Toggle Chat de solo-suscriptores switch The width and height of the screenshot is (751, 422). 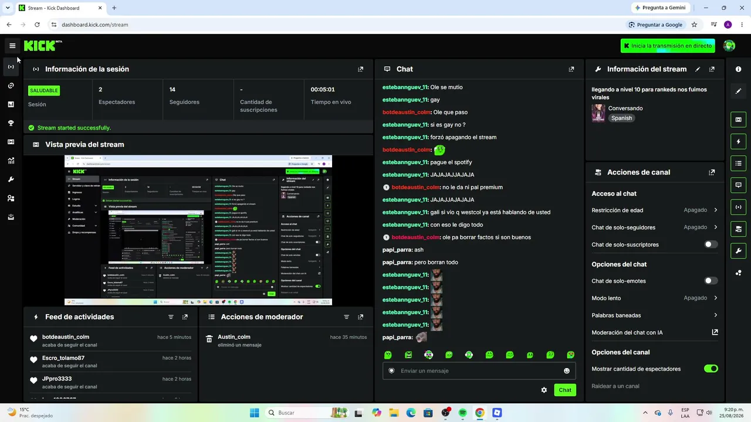(711, 244)
